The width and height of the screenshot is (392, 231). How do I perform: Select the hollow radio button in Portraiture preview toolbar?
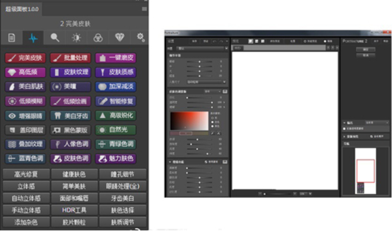[305, 41]
